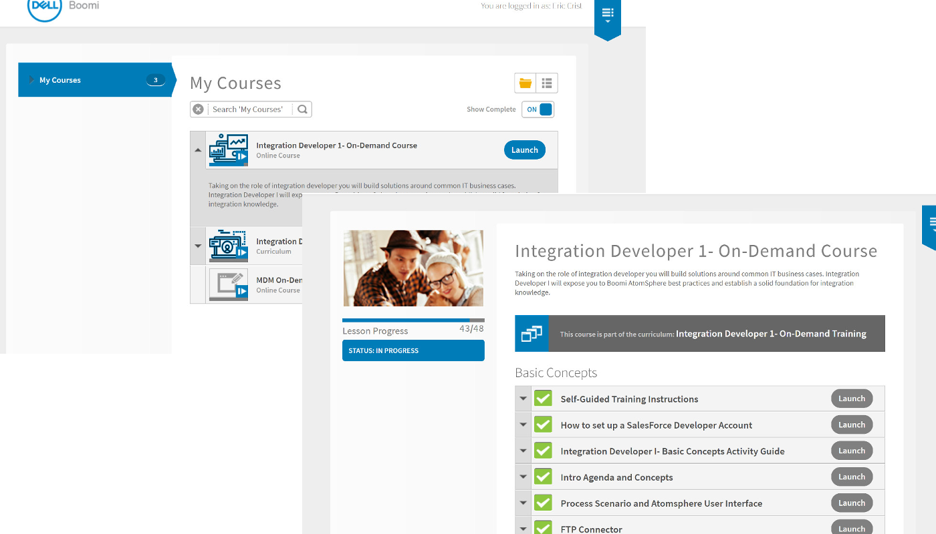This screenshot has width=936, height=534.
Task: Launch Self-Guided Training Instructions
Action: 852,398
